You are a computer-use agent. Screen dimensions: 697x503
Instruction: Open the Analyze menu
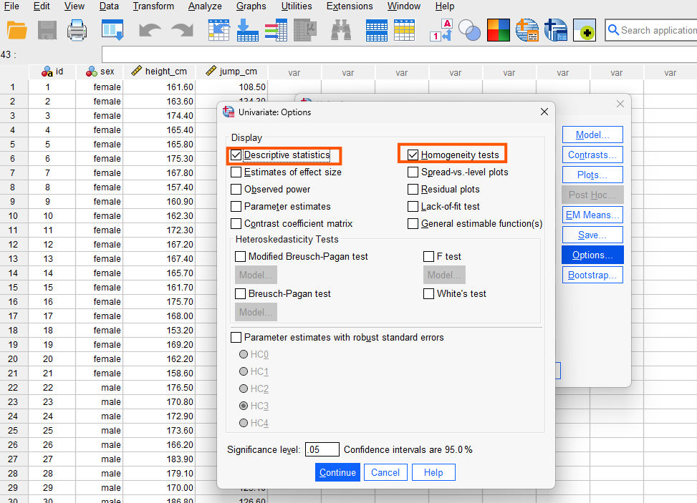pos(205,6)
